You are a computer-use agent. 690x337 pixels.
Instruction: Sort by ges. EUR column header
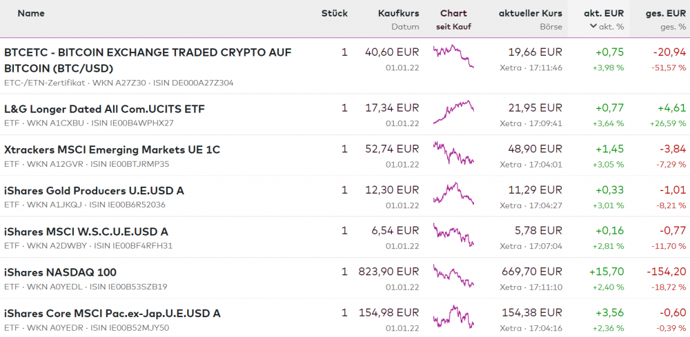coord(666,13)
